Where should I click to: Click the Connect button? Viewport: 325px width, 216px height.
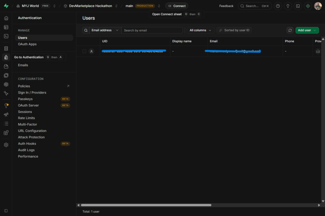(x=177, y=6)
